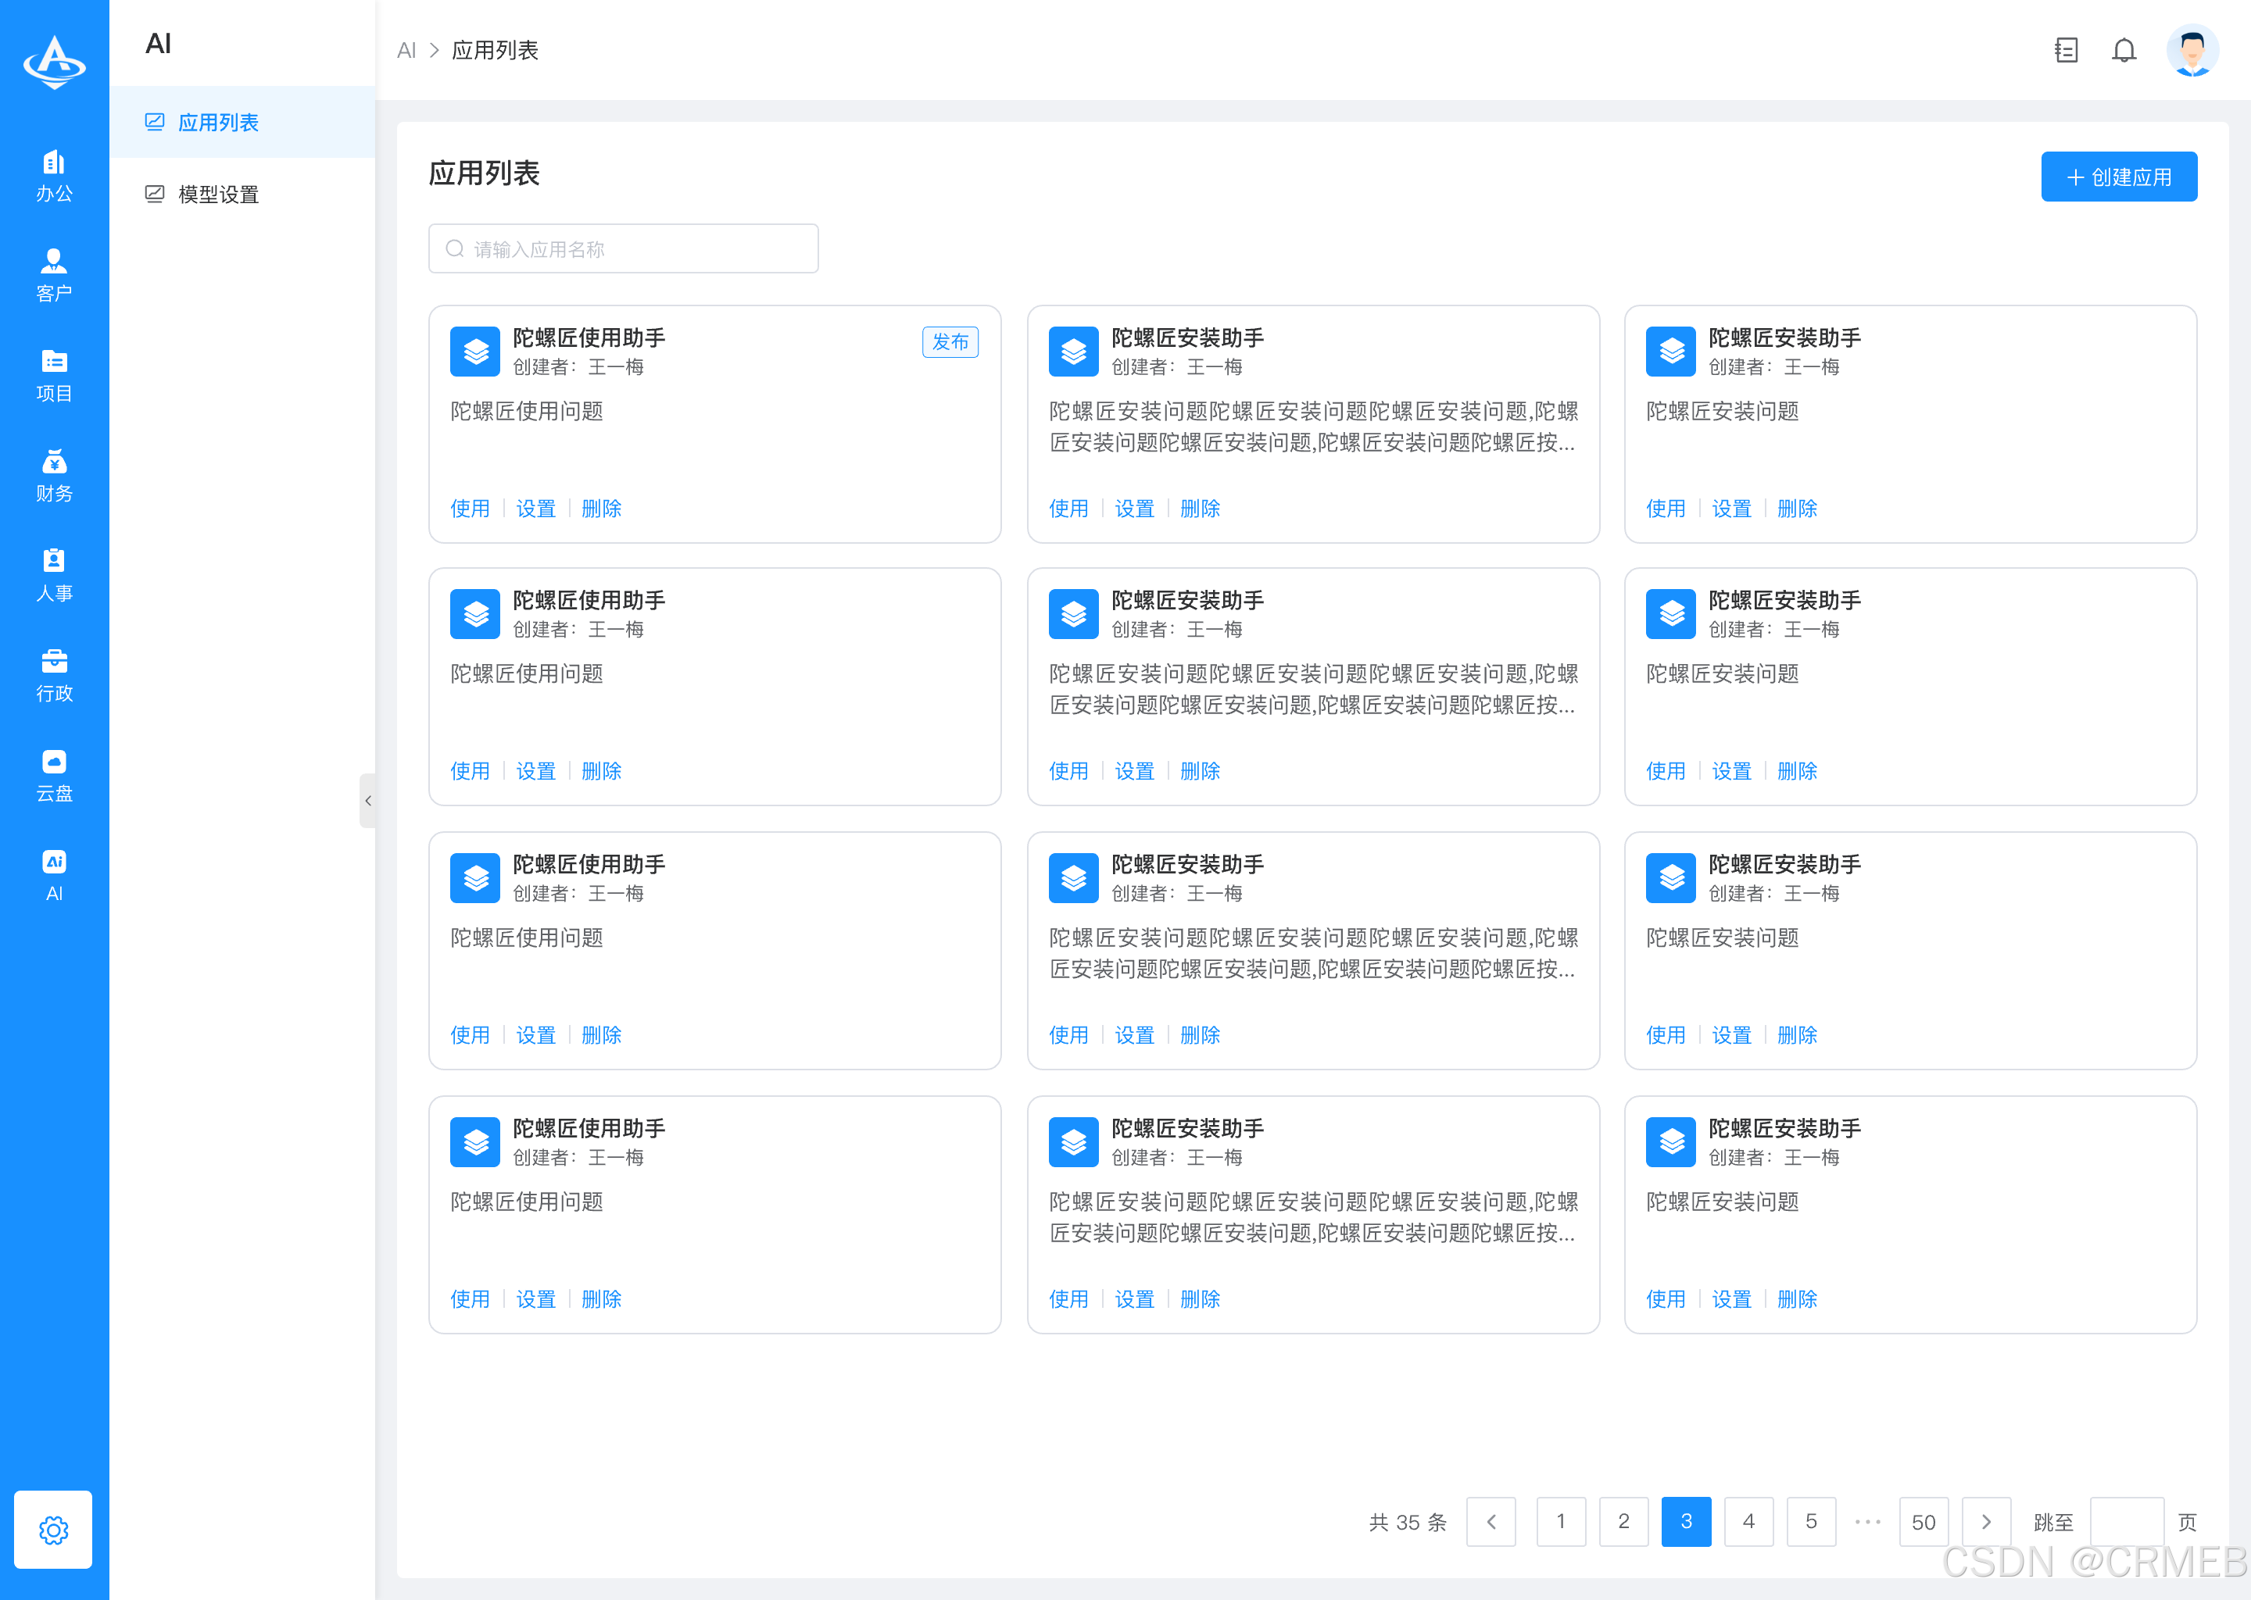Open settings via the gear icon at bottom left
This screenshot has height=1600, width=2251.
(x=53, y=1530)
